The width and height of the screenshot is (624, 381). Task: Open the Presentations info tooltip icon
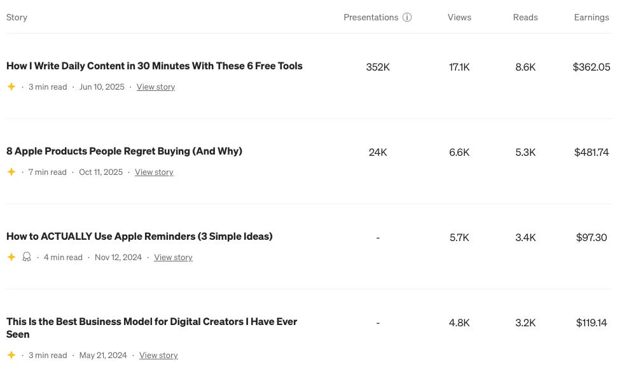(x=407, y=17)
